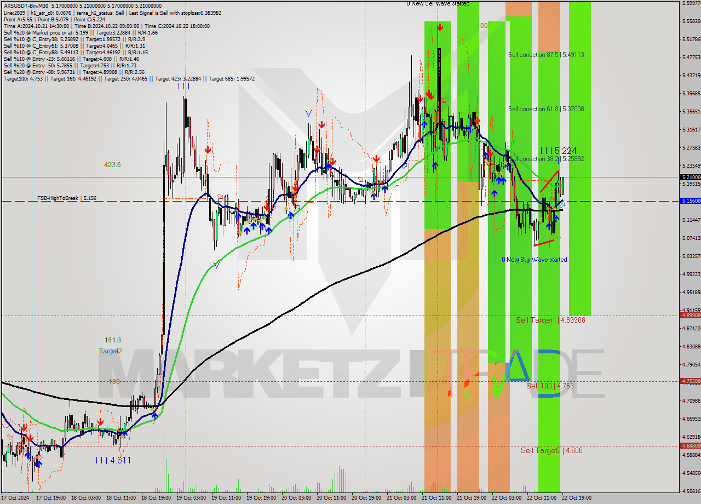The width and height of the screenshot is (701, 504).
Task: Click the 'Sell %20 @ Entry -50' line
Action: pyautogui.click(x=70, y=65)
